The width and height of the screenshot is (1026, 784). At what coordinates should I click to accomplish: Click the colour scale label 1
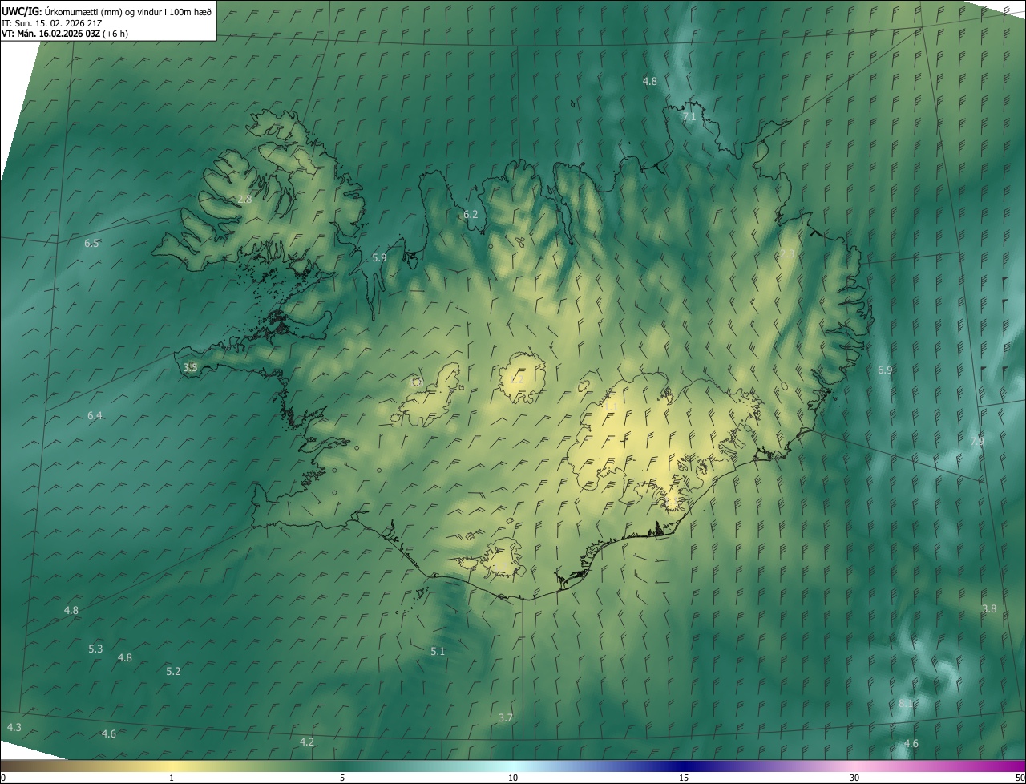click(x=172, y=778)
